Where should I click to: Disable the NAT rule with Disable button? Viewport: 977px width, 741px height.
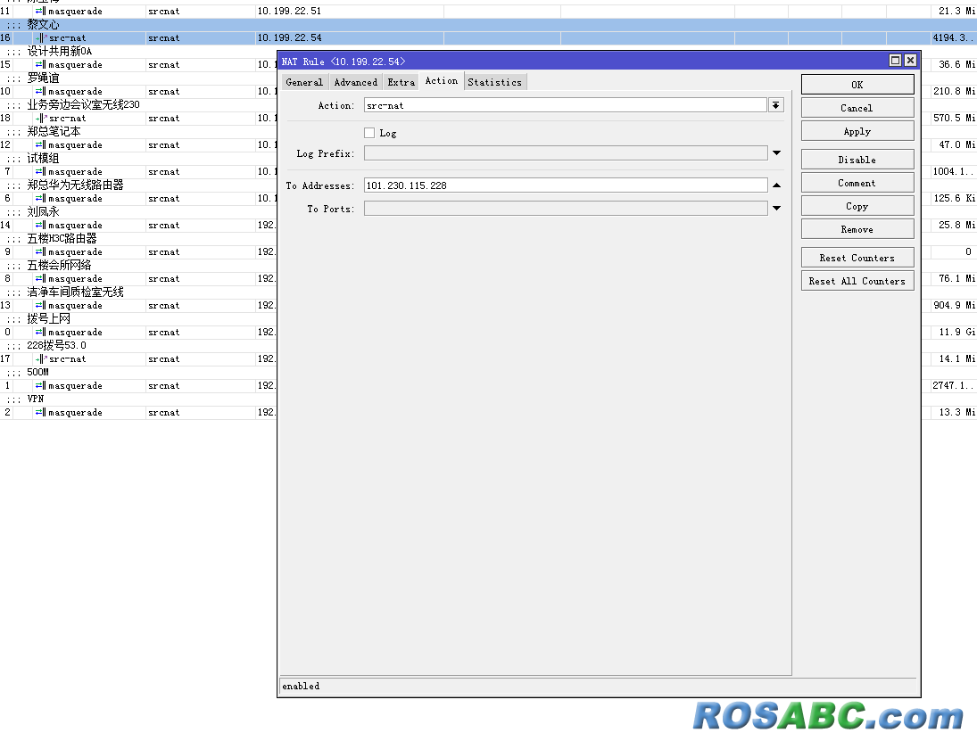[x=857, y=160]
